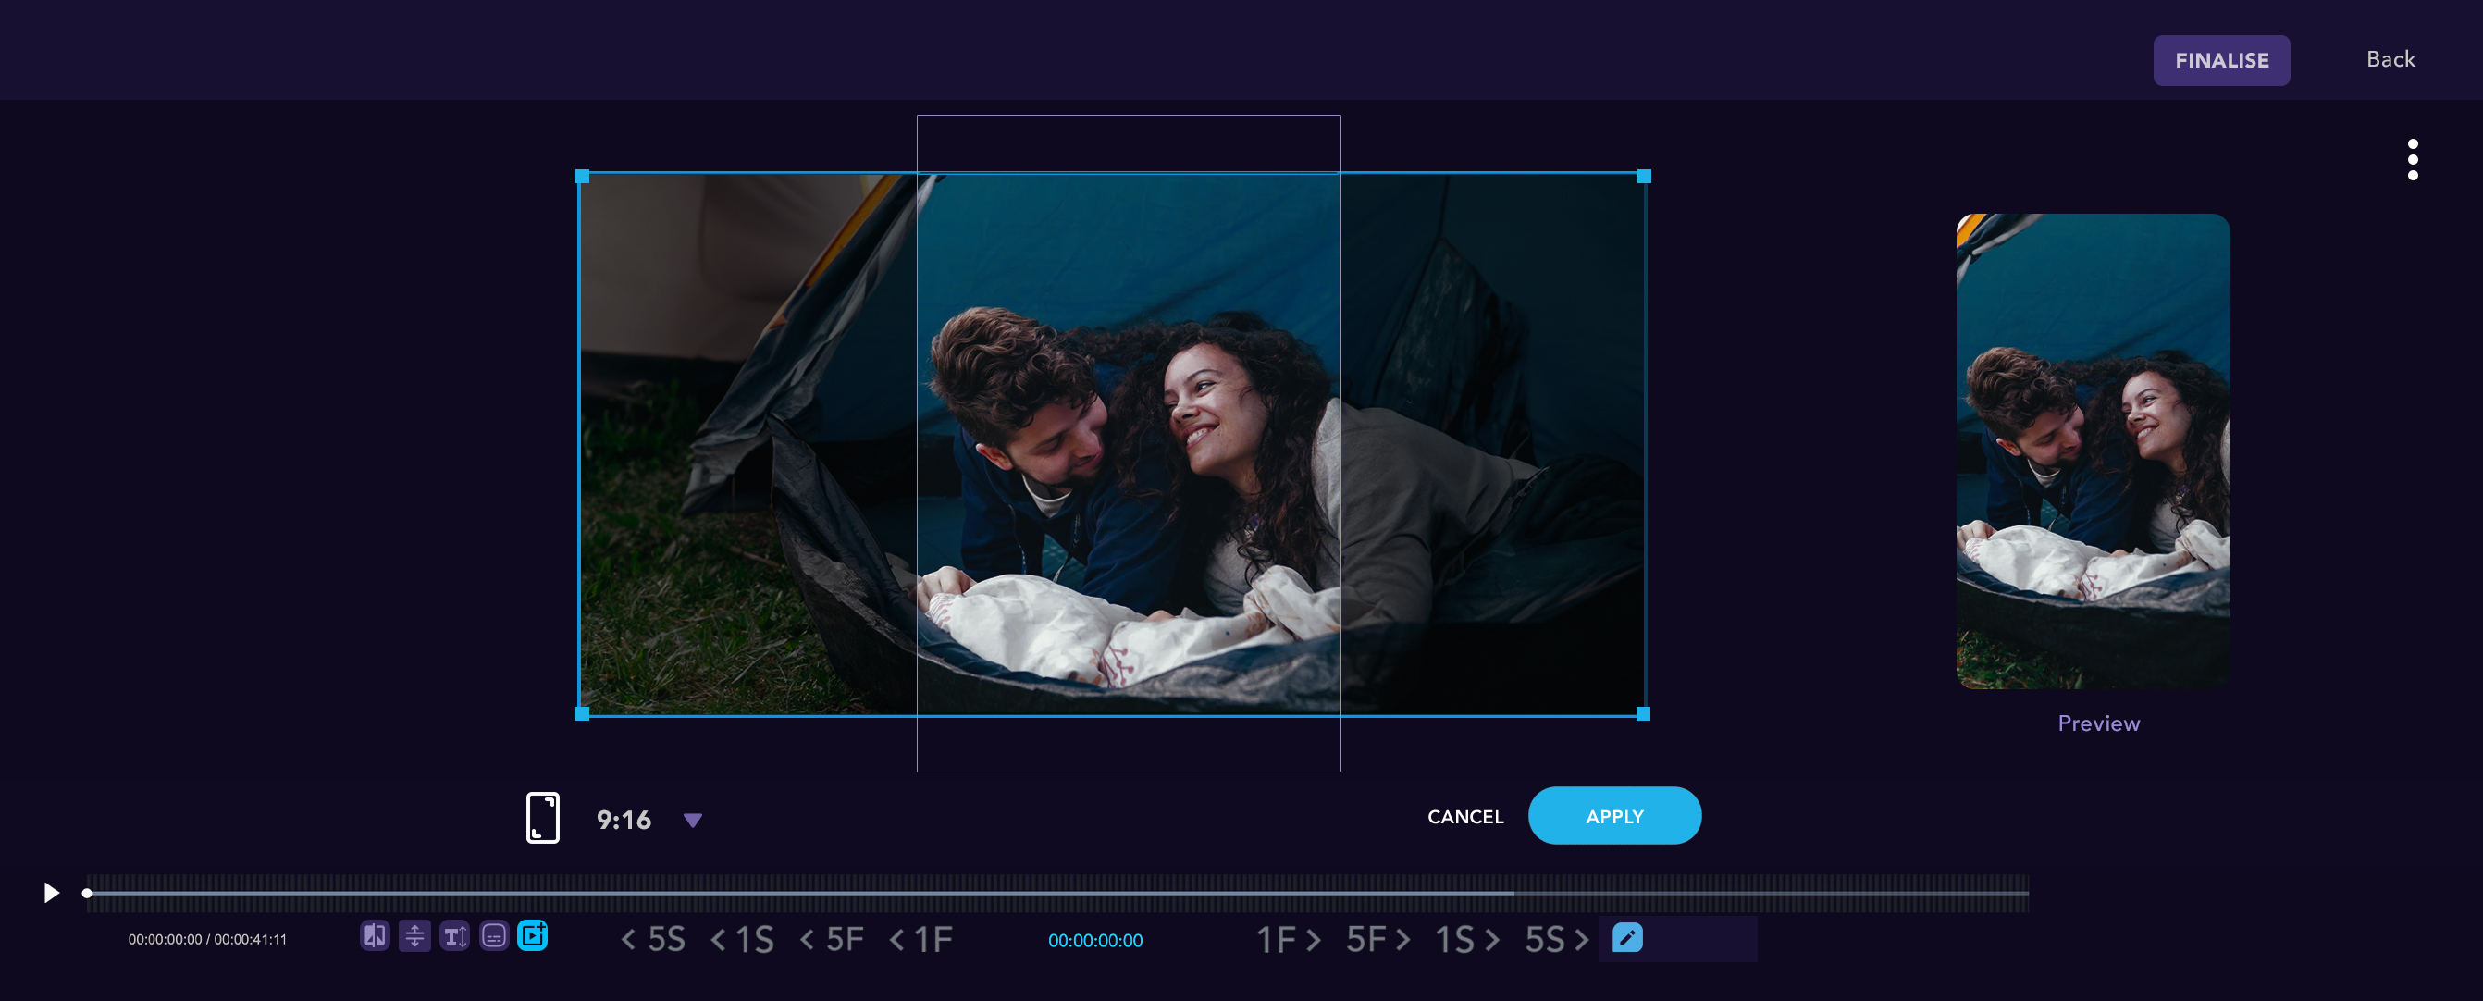Select the highlighted add video frame icon

533,935
